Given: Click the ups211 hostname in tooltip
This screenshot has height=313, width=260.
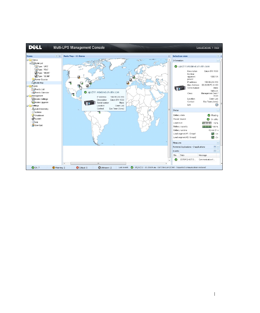Looking at the screenshot, I should click(104, 92).
